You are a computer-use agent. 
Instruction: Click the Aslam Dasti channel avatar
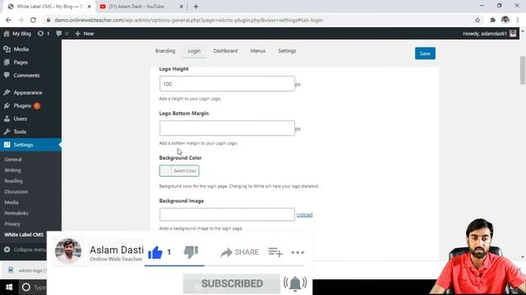click(x=68, y=252)
